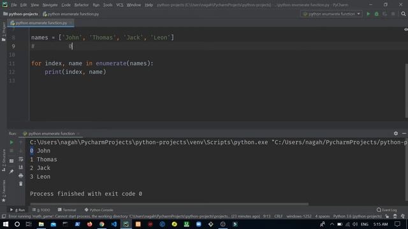The width and height of the screenshot is (408, 229).
Task: Open the TODO tool window tab
Action: (x=41, y=210)
